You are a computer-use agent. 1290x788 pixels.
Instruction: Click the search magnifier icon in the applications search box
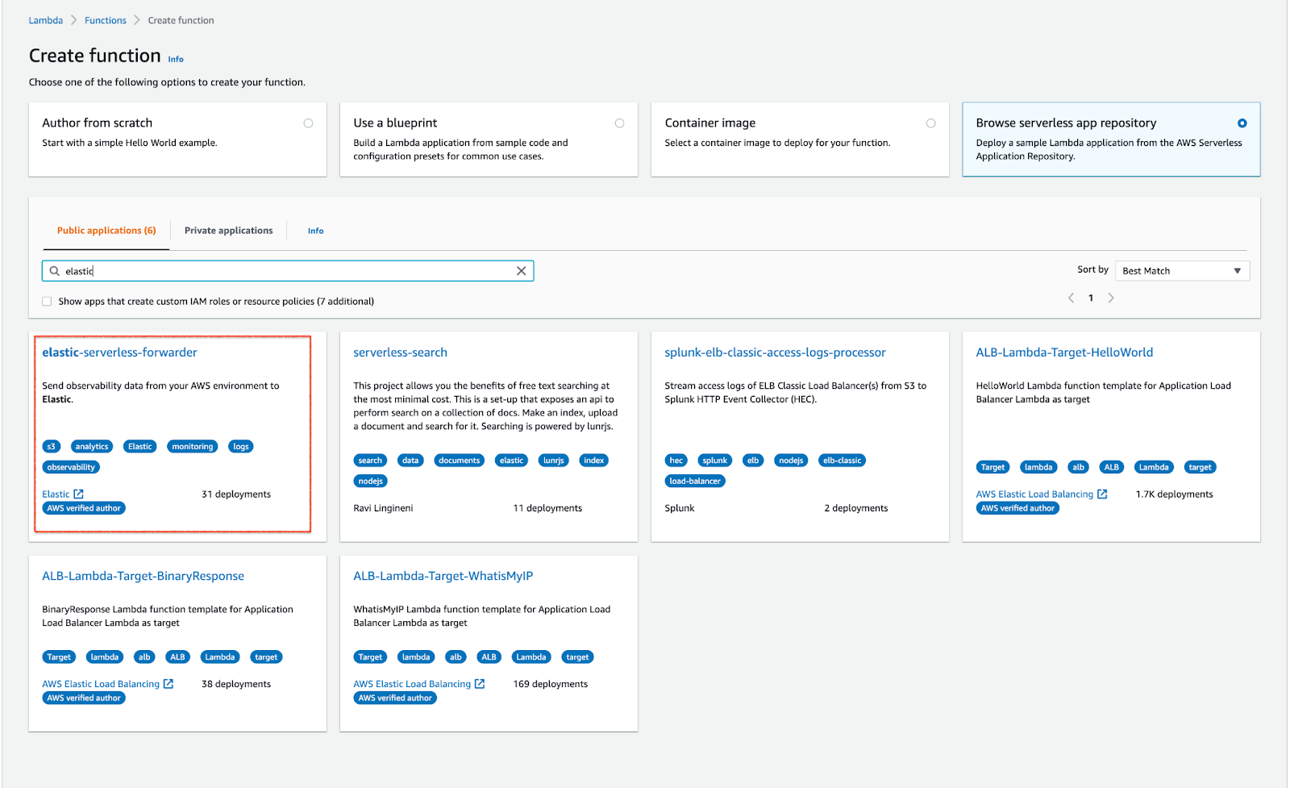[x=53, y=270]
